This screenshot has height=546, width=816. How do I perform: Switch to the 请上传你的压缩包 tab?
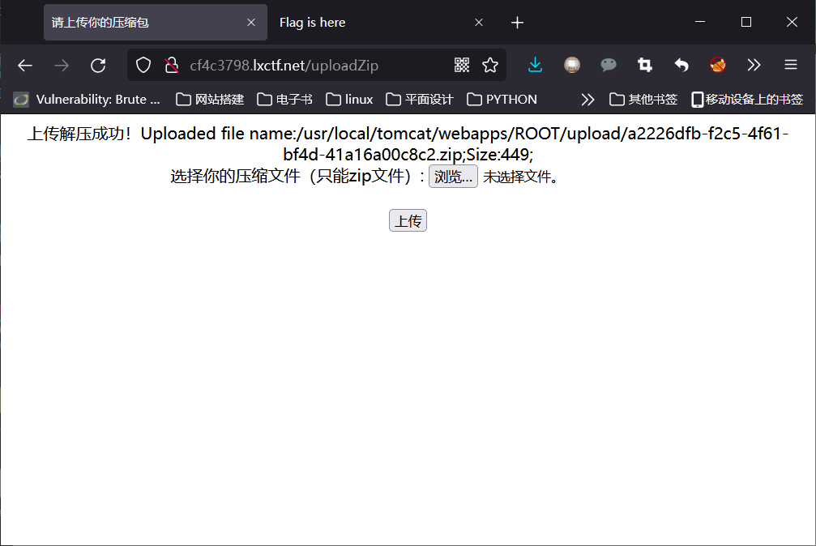[x=155, y=23]
